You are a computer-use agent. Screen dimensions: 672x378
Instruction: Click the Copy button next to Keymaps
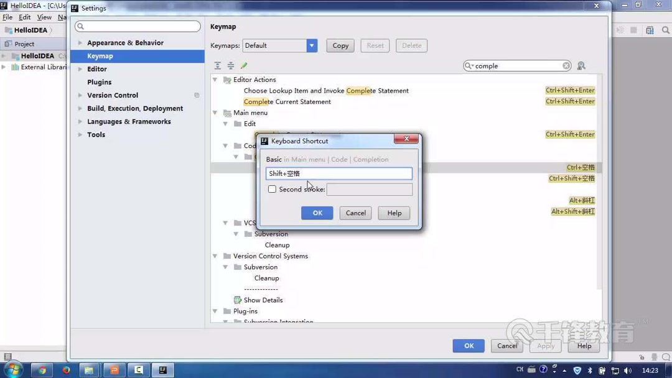[x=340, y=45]
